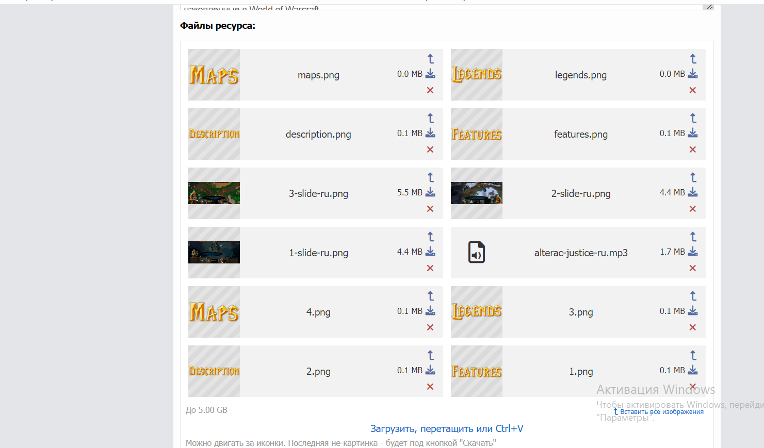Click the '5.5 MB' size label
Image resolution: width=764 pixels, height=448 pixels.
tap(410, 192)
